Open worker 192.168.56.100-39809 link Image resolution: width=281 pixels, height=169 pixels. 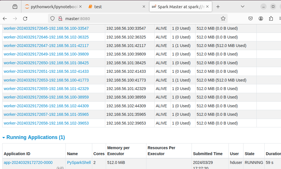click(x=46, y=54)
